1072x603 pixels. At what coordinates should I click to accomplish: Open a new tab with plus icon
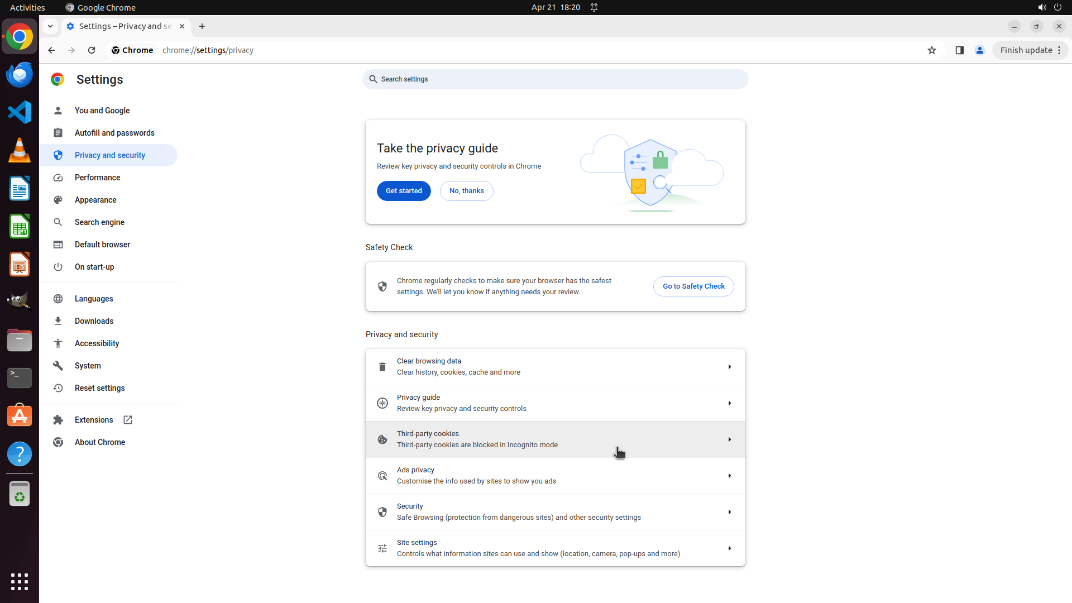202,26
